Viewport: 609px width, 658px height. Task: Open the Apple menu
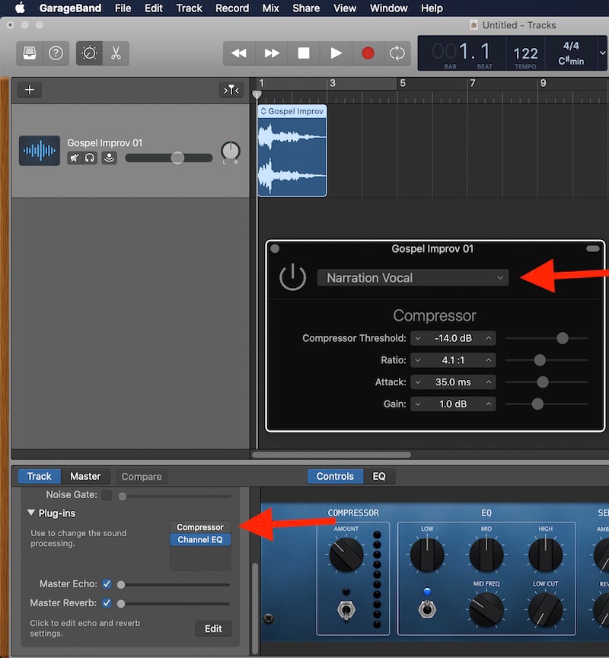click(x=20, y=8)
